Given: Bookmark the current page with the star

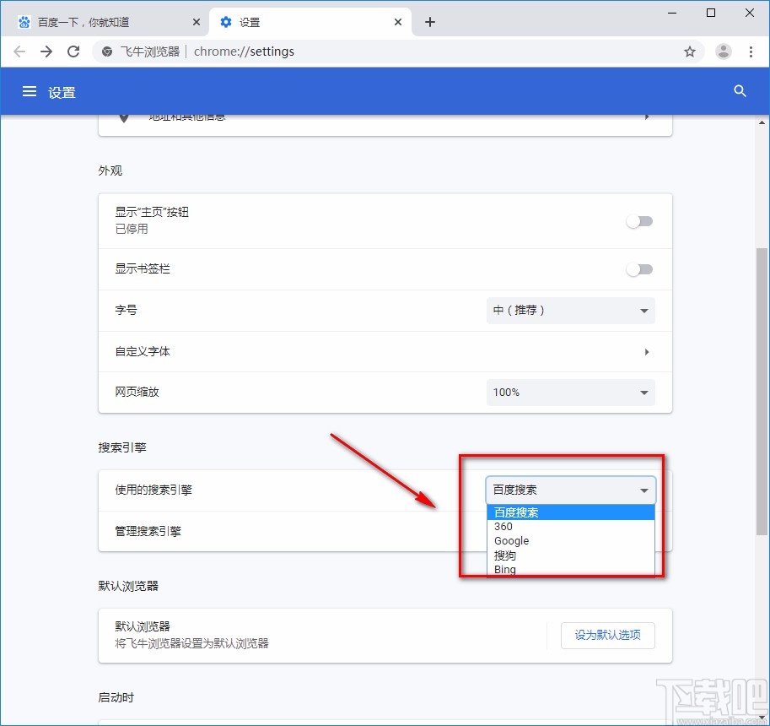Looking at the screenshot, I should pyautogui.click(x=690, y=51).
